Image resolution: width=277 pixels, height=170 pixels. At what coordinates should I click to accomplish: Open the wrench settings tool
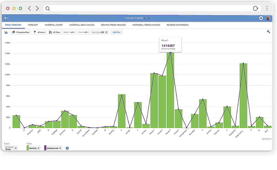click(x=268, y=32)
